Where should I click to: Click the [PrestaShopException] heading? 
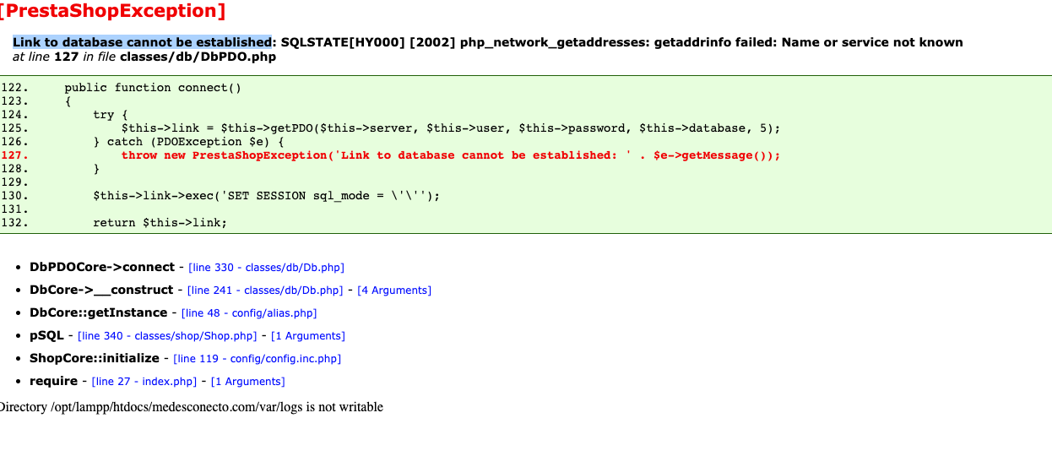tap(113, 11)
